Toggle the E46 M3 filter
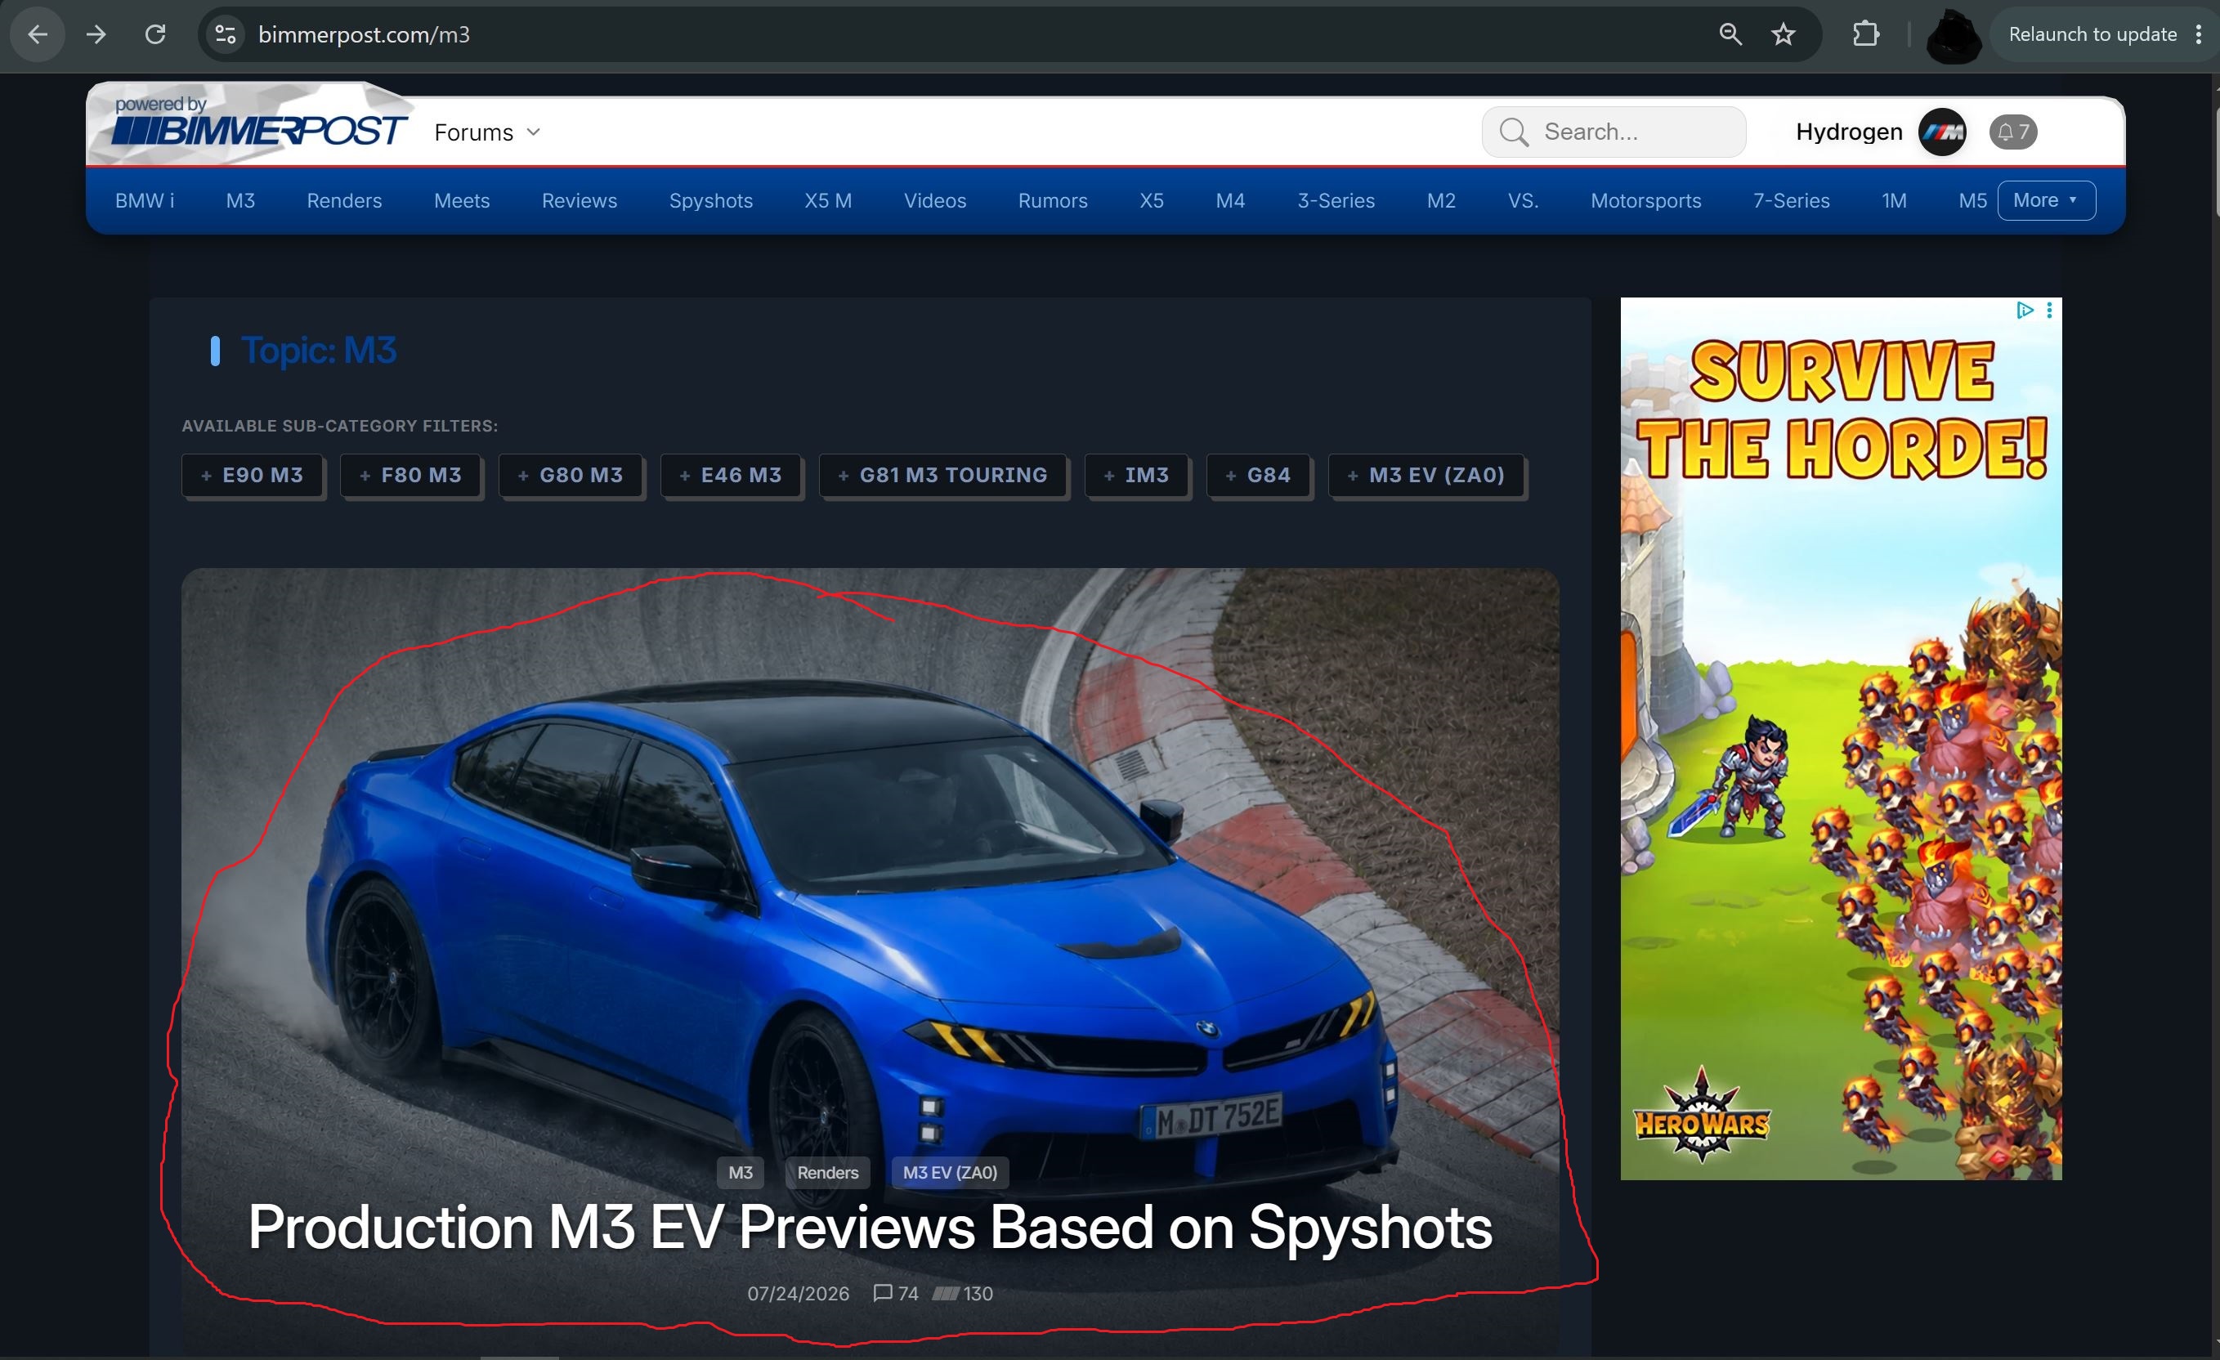2220x1360 pixels. tap(731, 475)
